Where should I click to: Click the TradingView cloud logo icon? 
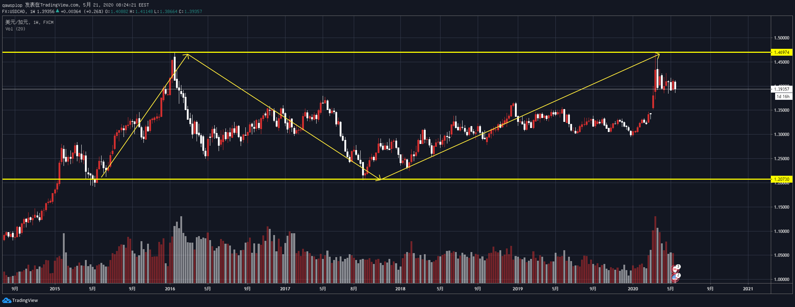pos(7,300)
